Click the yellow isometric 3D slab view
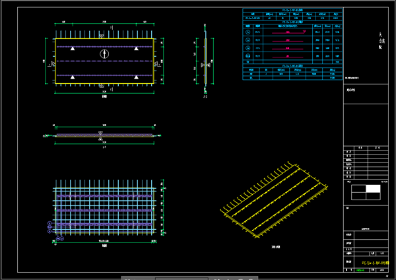Screen dimensions: 396x280 tap(274, 199)
